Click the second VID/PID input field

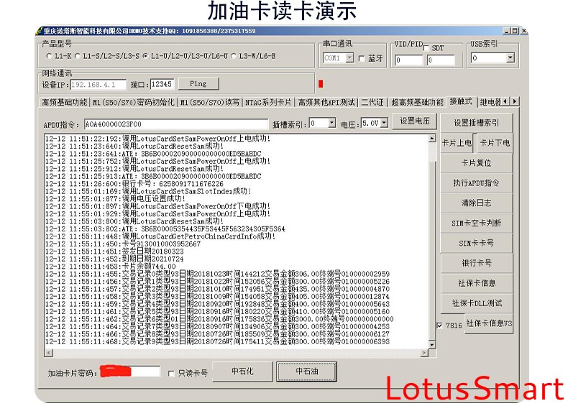point(441,60)
